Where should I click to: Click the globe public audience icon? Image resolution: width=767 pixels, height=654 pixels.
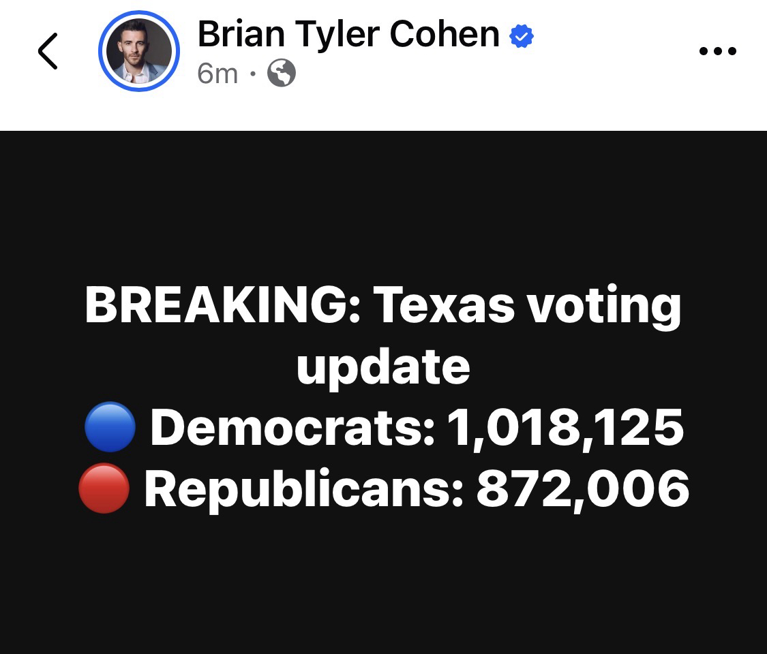[x=281, y=73]
